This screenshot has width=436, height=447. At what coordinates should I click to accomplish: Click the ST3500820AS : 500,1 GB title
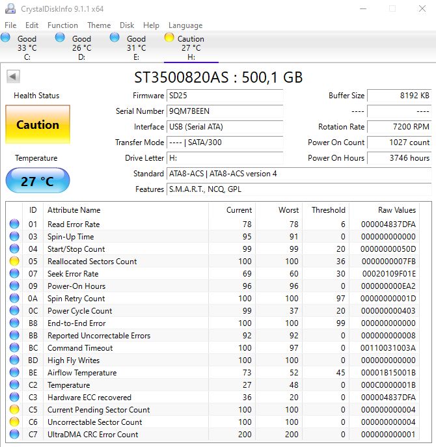pos(219,77)
